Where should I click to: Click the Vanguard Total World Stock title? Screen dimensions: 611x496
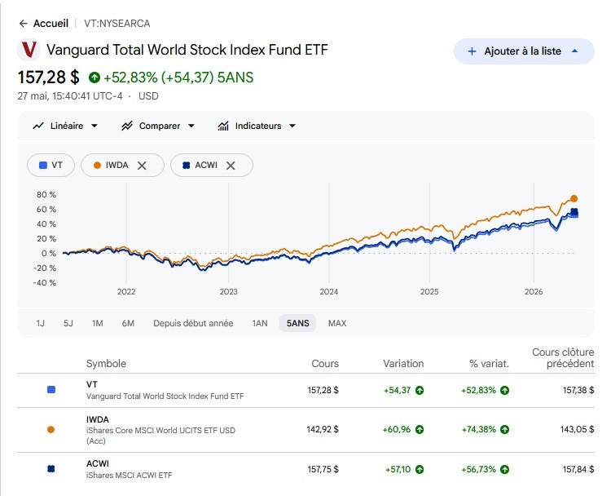click(x=187, y=50)
